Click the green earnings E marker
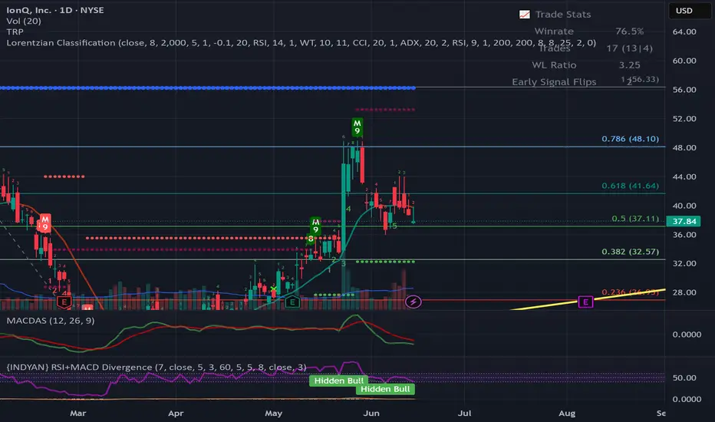 point(292,302)
